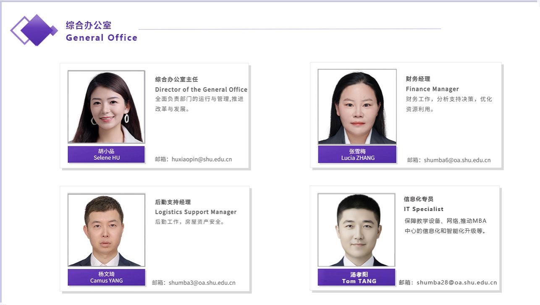Click the 综合办公室 heading text
The width and height of the screenshot is (540, 305).
pyautogui.click(x=89, y=25)
